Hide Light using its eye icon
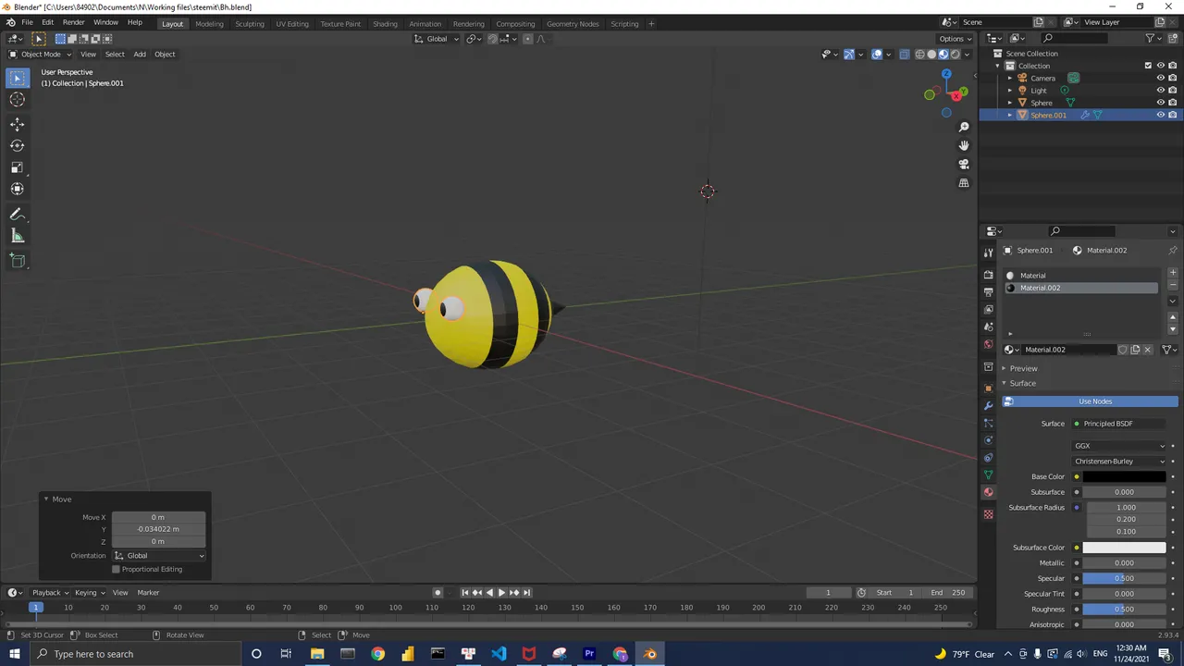 point(1160,91)
